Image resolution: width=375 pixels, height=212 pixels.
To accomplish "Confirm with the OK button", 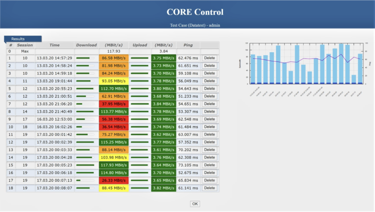I will (x=195, y=204).
